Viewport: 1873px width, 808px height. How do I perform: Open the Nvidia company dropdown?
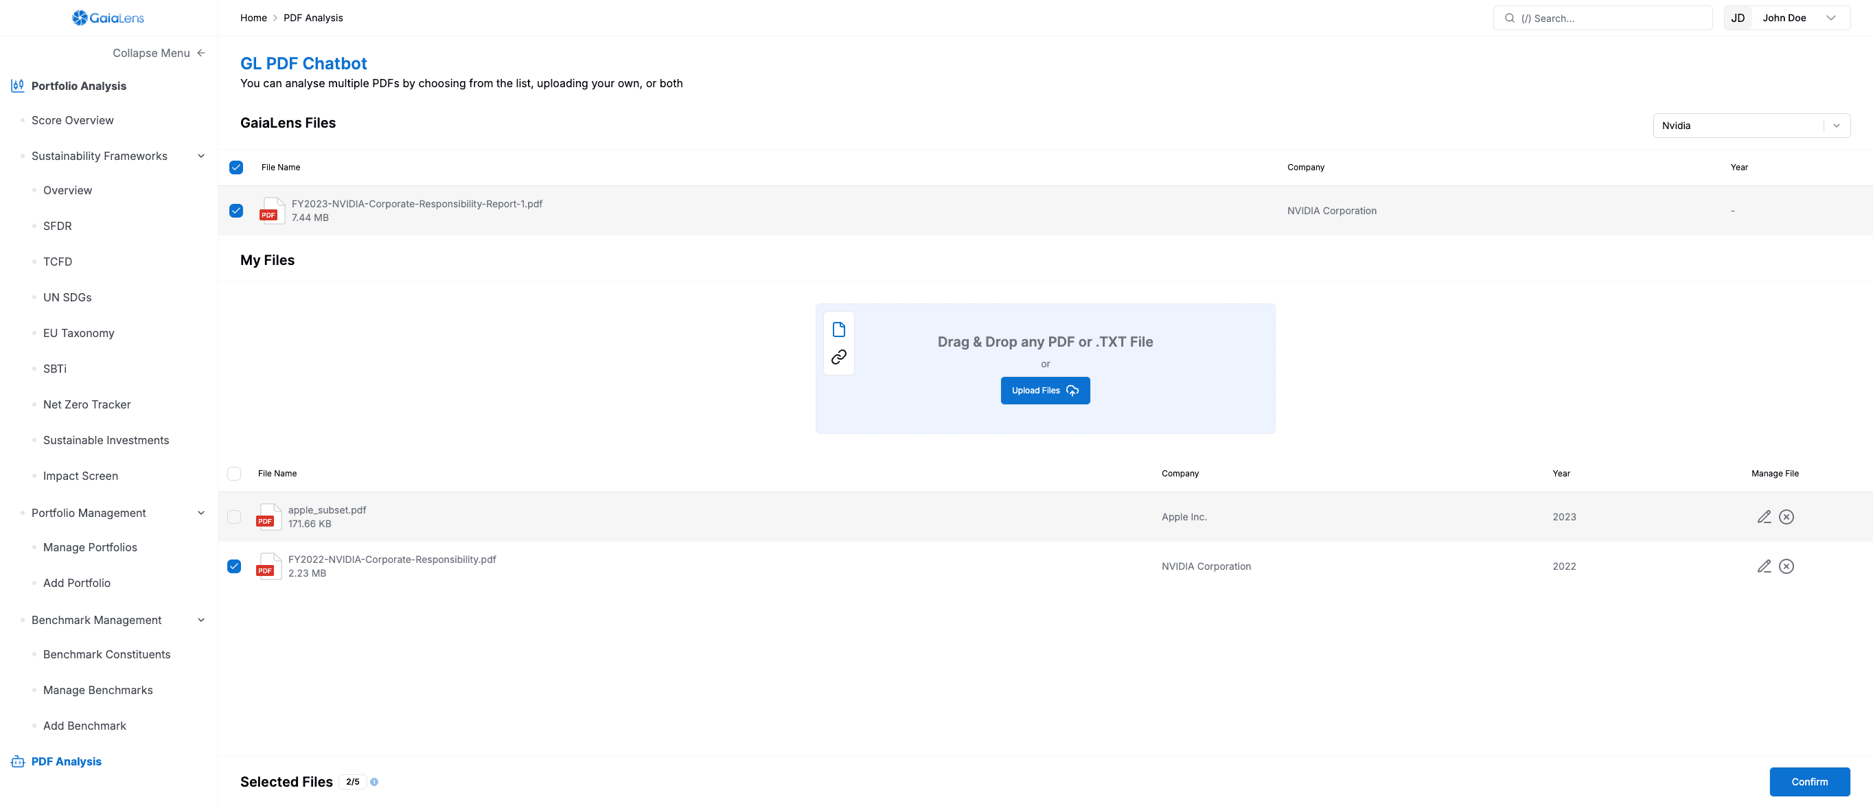click(1751, 126)
